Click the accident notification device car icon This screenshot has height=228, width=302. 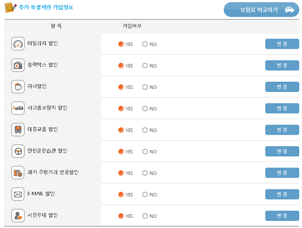pyautogui.click(x=18, y=108)
